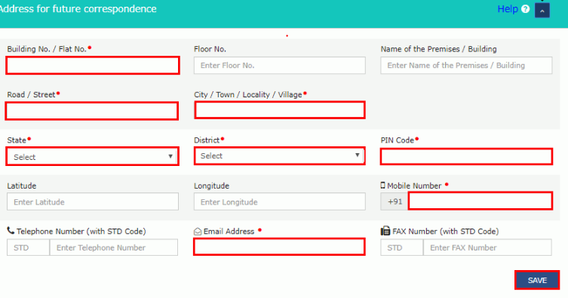568x298 pixels.
Task: Click the City / Town / Locality field
Action: 280,110
